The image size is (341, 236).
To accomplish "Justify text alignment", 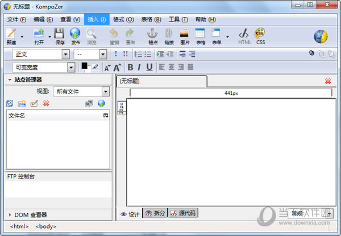I will click(x=190, y=67).
